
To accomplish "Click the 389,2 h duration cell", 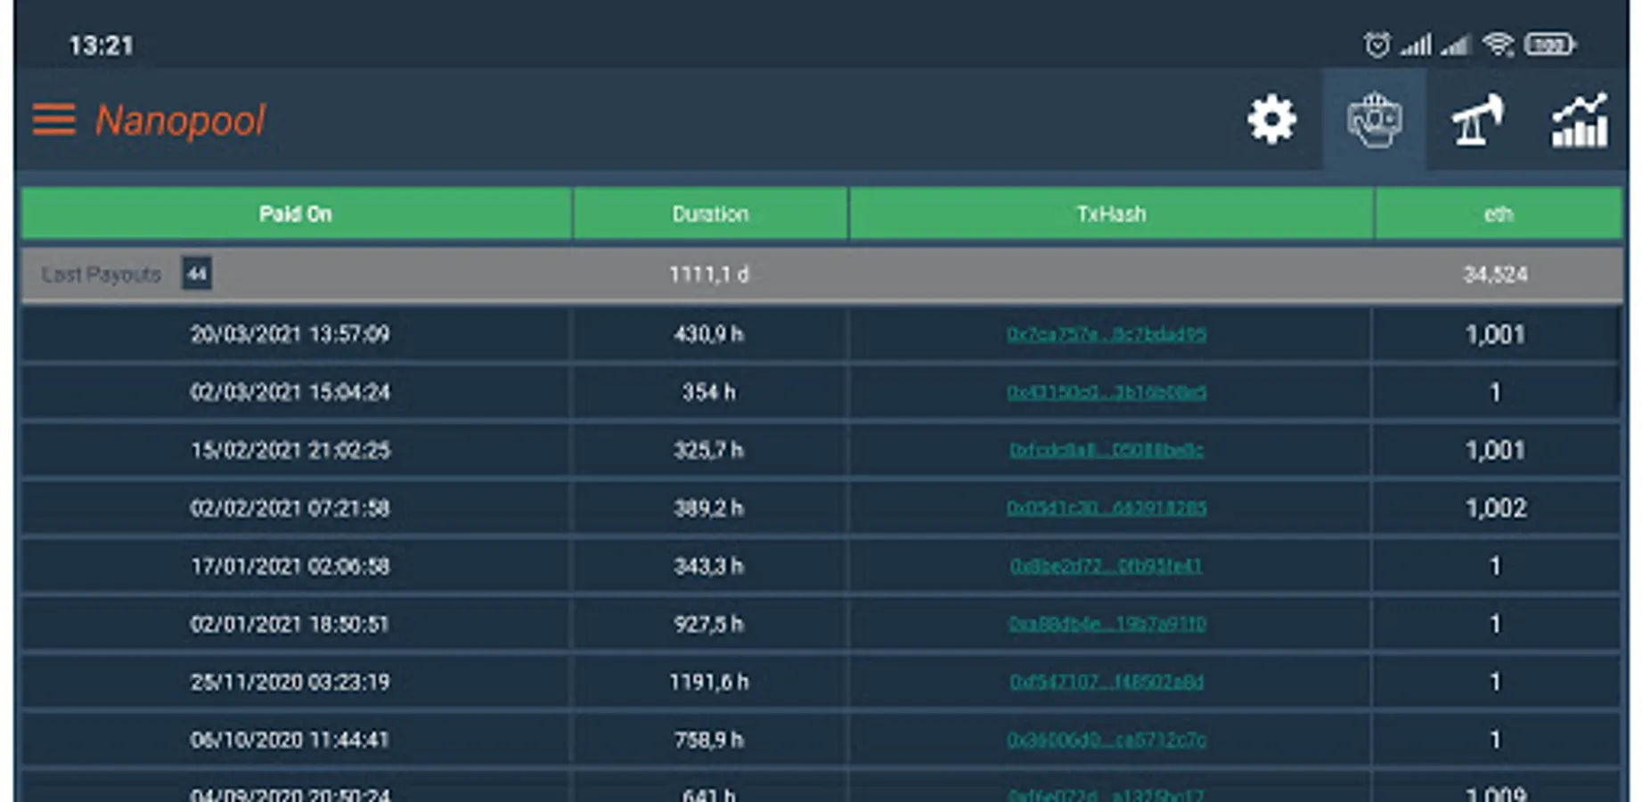I will point(709,508).
